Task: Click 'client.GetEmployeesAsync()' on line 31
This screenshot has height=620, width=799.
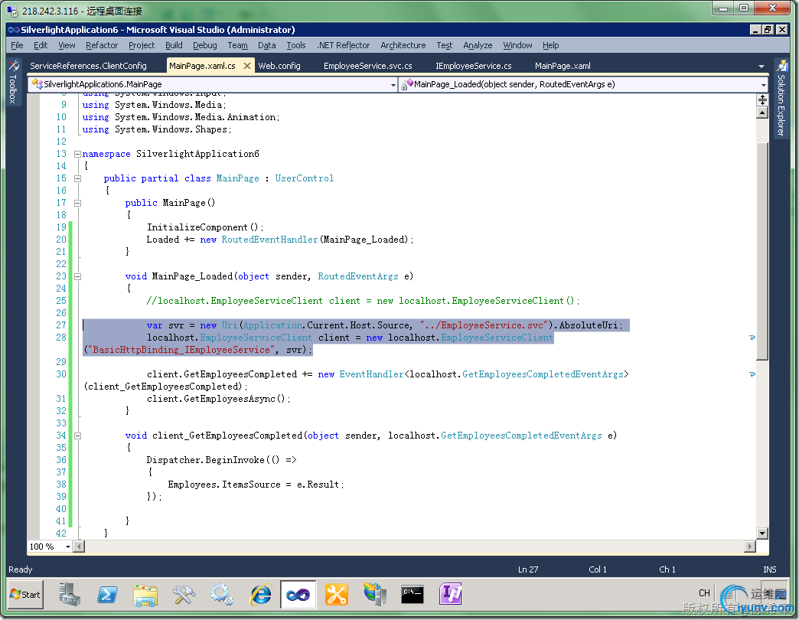Action: [x=218, y=399]
